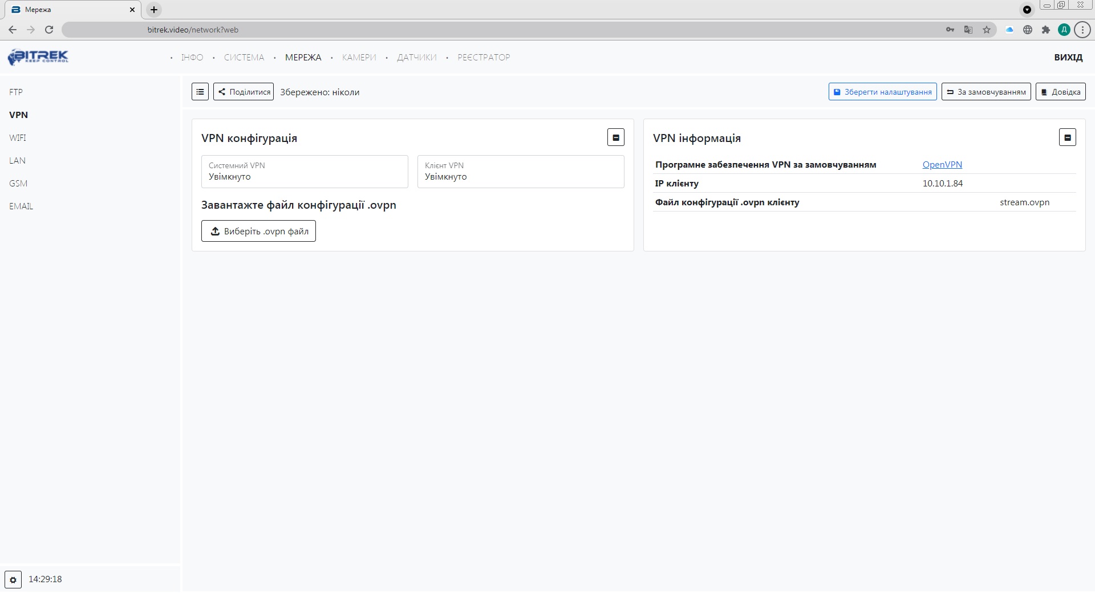1095x593 pixels.
Task: Follow the OpenVPN link
Action: coord(942,165)
